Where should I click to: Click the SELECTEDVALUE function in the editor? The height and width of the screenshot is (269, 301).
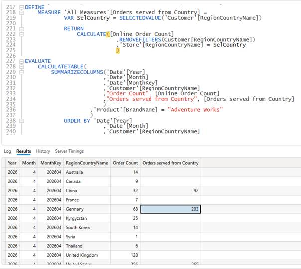click(140, 18)
